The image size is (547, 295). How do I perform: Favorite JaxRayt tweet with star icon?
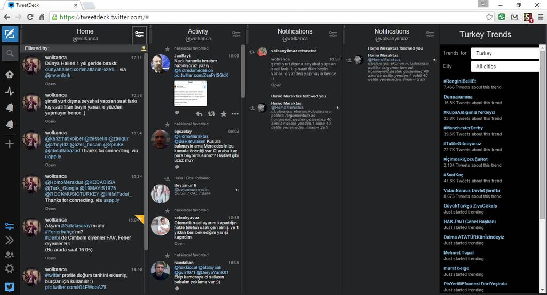coord(224,114)
